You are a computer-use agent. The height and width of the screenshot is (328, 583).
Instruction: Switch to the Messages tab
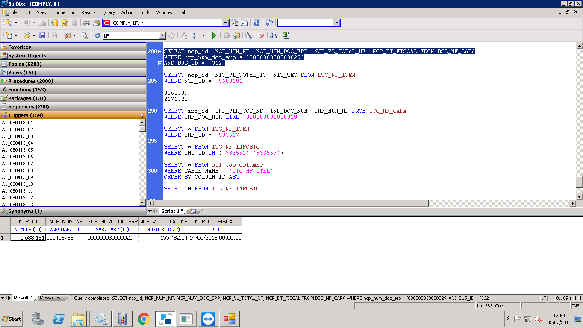click(50, 298)
